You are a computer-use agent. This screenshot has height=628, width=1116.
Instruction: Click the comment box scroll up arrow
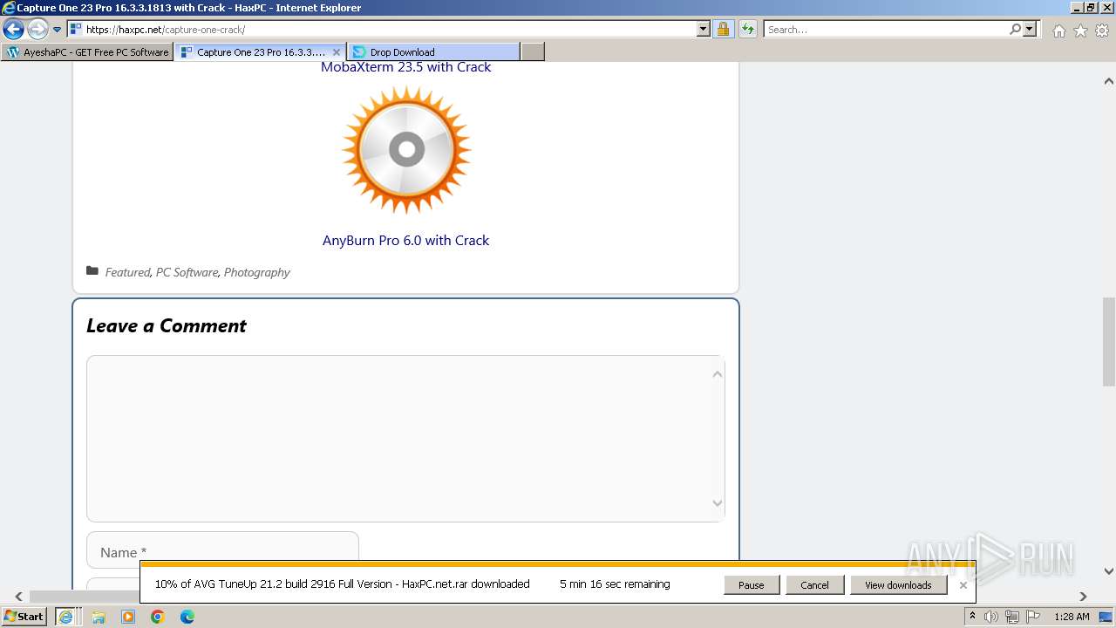click(x=717, y=374)
